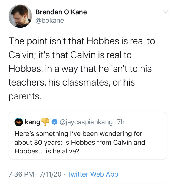
Task: Expand the tweet options chevron
Action: click(x=165, y=12)
